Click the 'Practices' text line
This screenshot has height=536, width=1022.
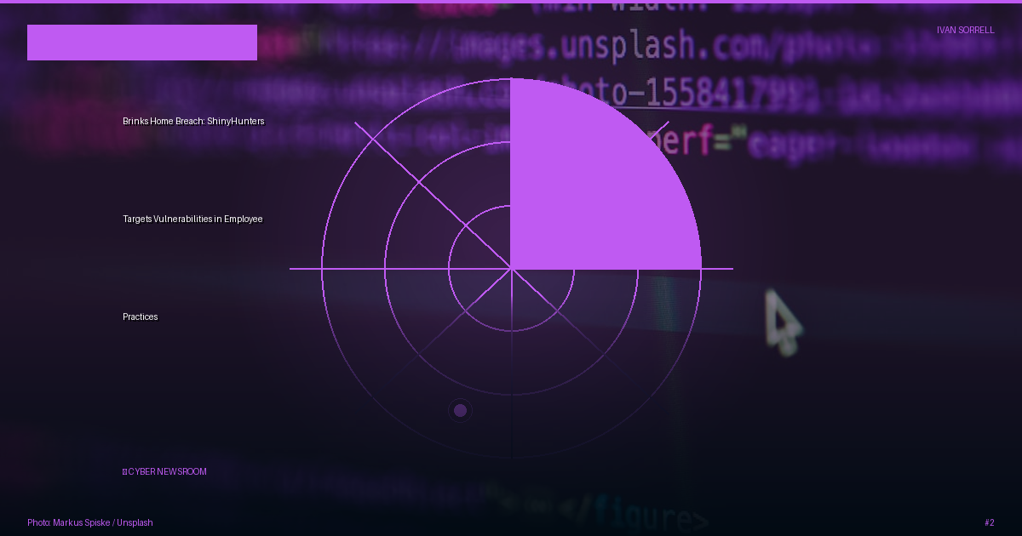[x=141, y=316]
